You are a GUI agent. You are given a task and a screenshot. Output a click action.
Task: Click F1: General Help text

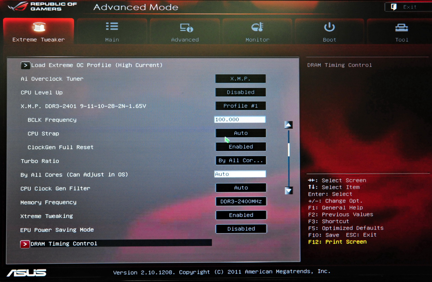click(335, 208)
